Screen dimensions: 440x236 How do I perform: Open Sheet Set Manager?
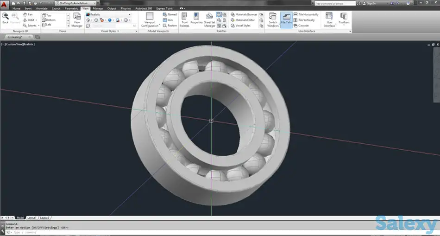[x=209, y=20]
